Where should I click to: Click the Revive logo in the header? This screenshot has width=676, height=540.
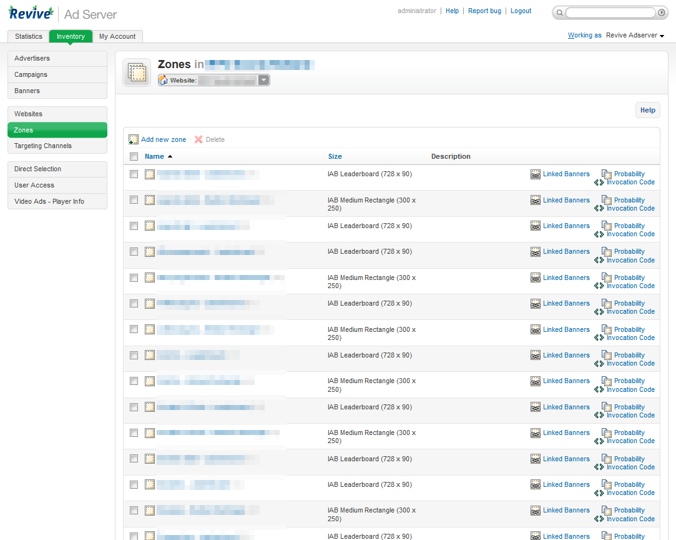31,12
